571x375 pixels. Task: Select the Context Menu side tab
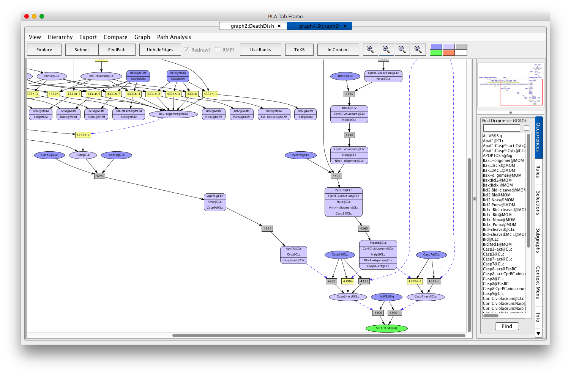538,283
